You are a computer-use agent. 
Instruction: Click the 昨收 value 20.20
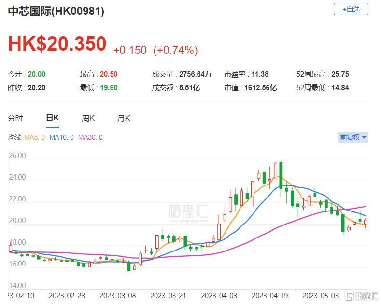coord(37,88)
